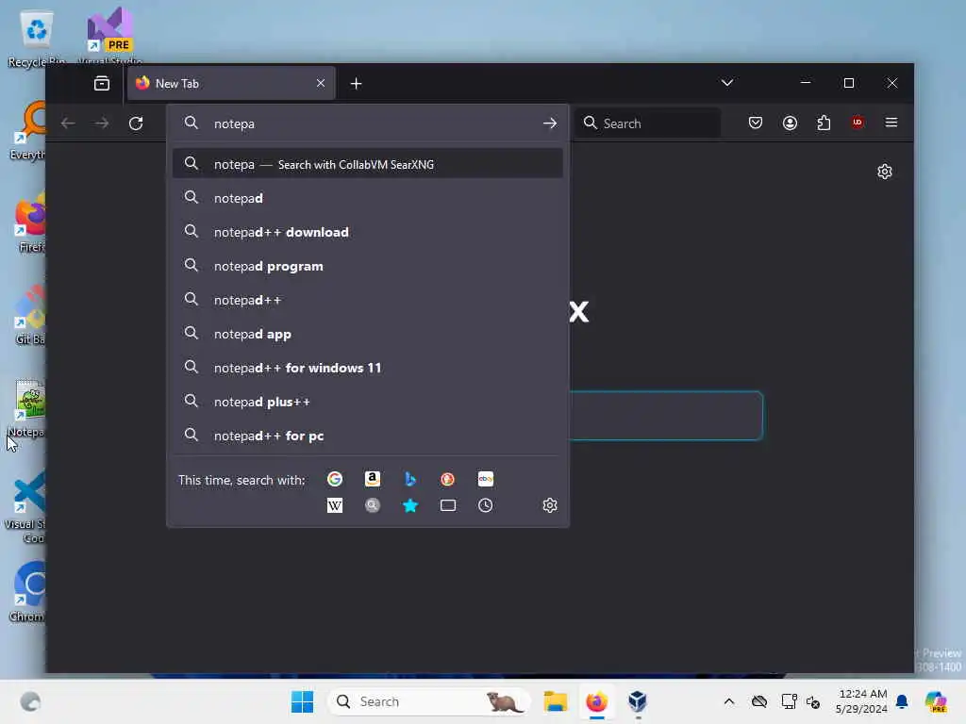Open VirtualBox from taskbar
Image resolution: width=966 pixels, height=724 pixels.
coord(638,701)
